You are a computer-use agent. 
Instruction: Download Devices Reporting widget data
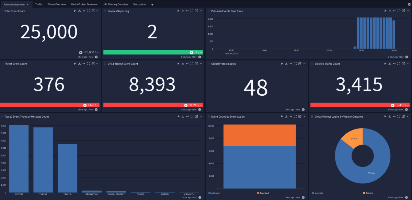183,11
